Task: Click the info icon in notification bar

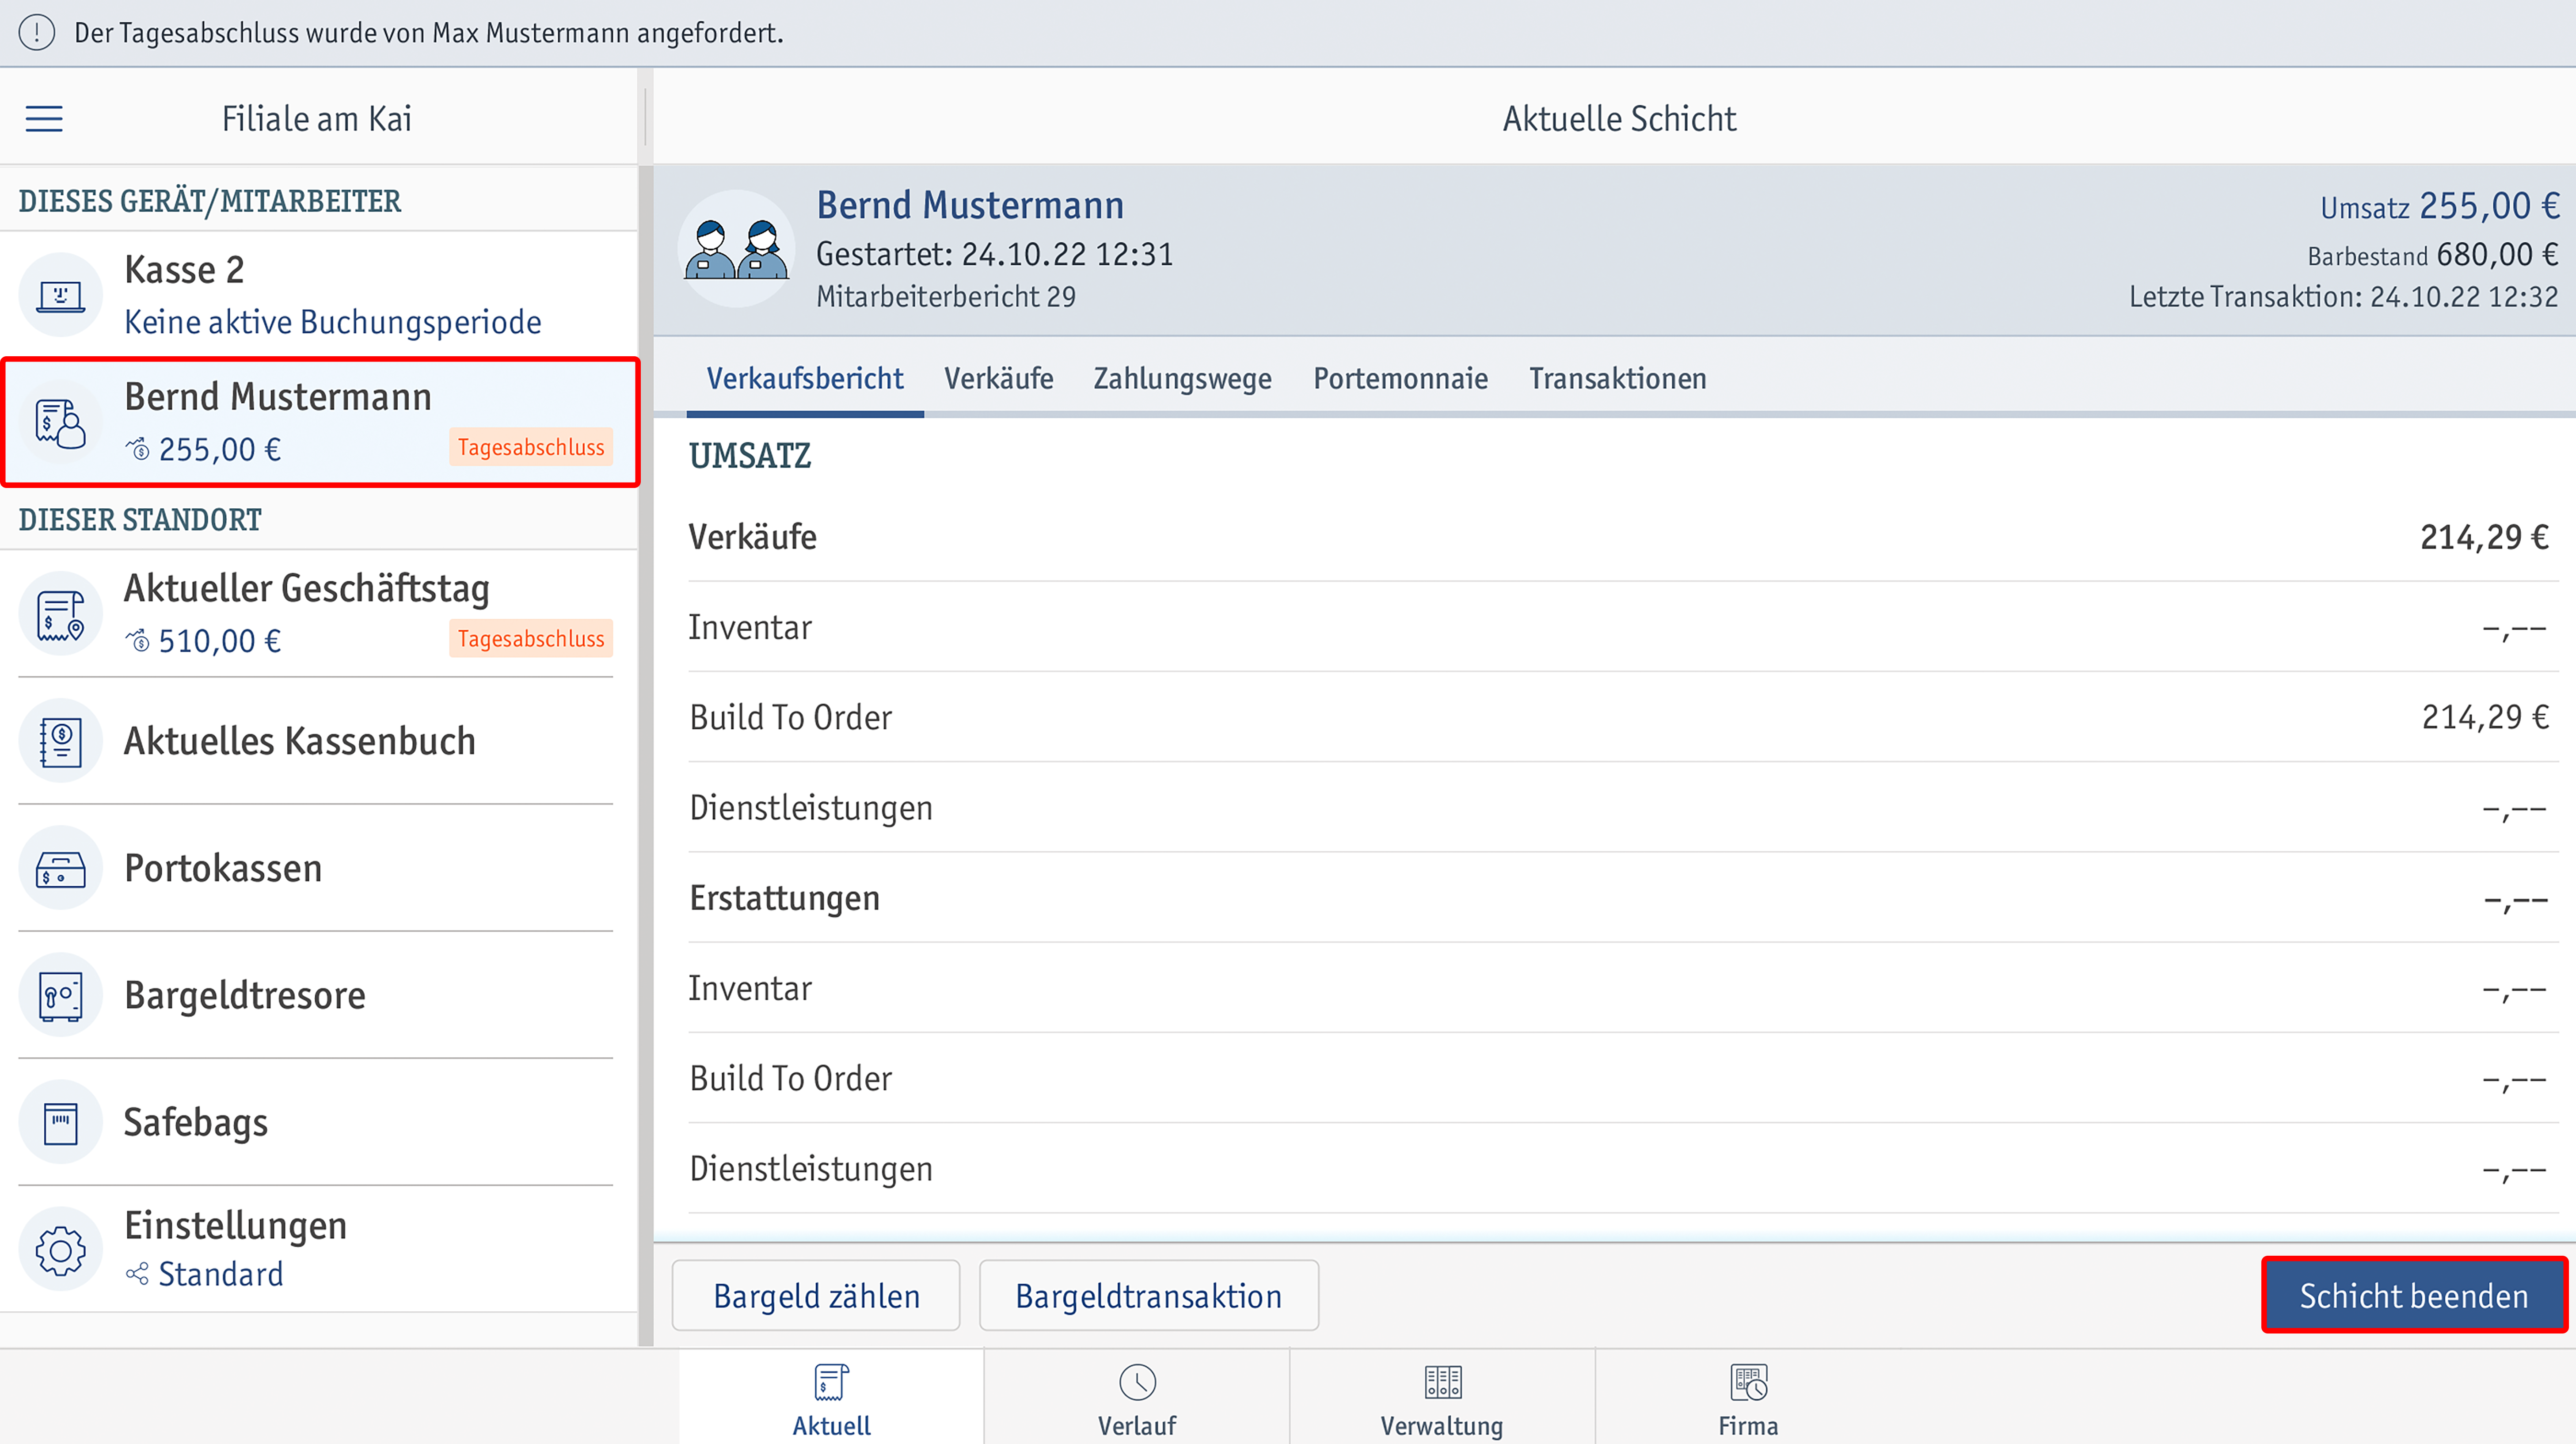Action: tap(37, 33)
